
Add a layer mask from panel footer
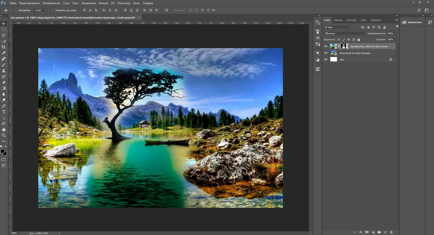coord(367,232)
